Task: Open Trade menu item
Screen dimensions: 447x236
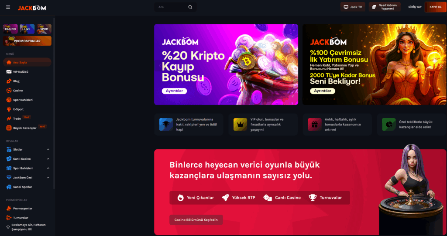Action: click(x=28, y=118)
